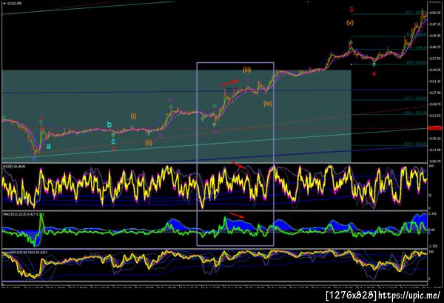Select the red wave number 4 label

click(x=374, y=74)
